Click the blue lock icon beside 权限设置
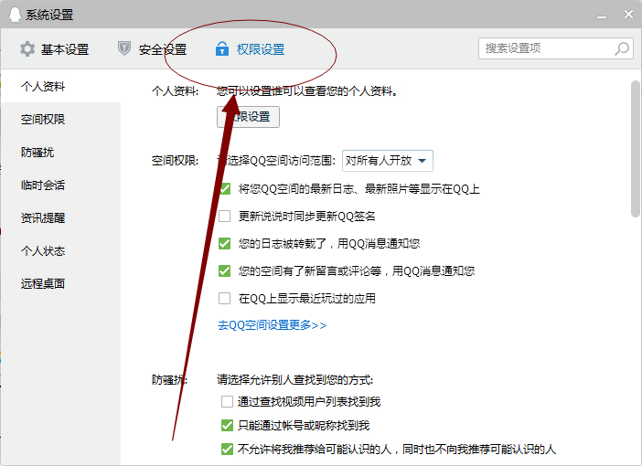 222,48
